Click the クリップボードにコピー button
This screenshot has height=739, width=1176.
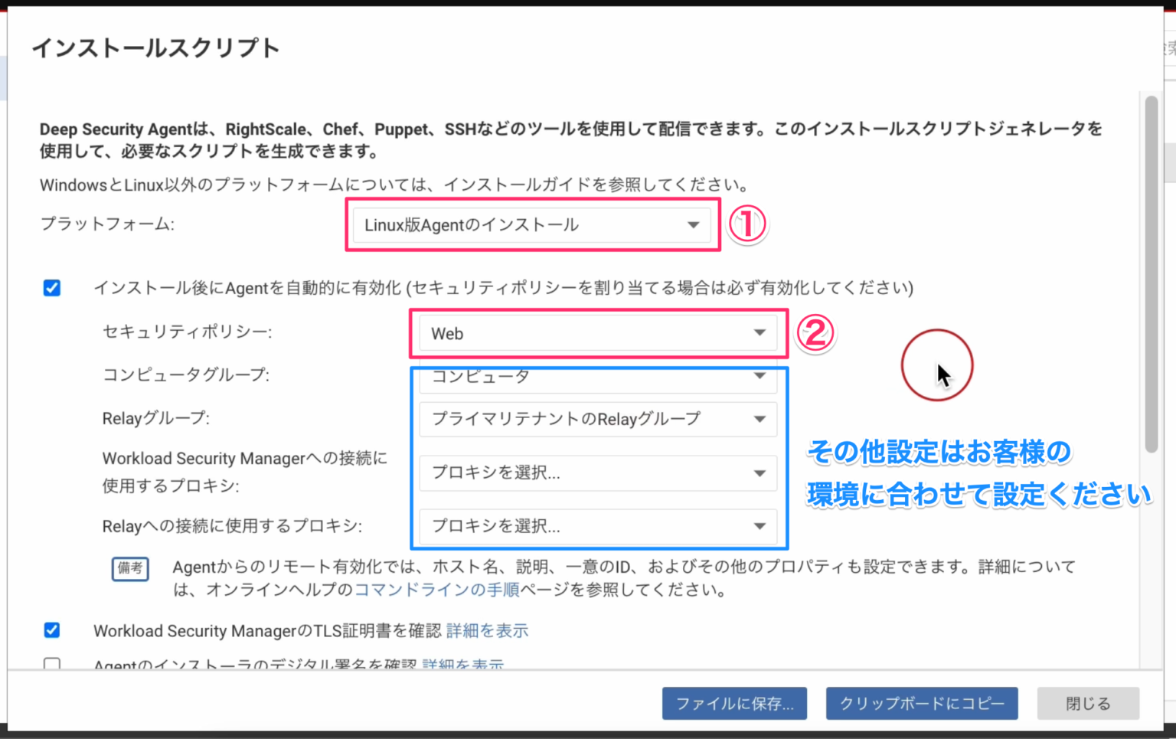click(x=921, y=703)
